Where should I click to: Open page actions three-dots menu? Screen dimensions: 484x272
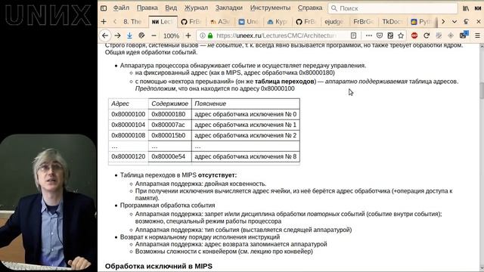368,36
